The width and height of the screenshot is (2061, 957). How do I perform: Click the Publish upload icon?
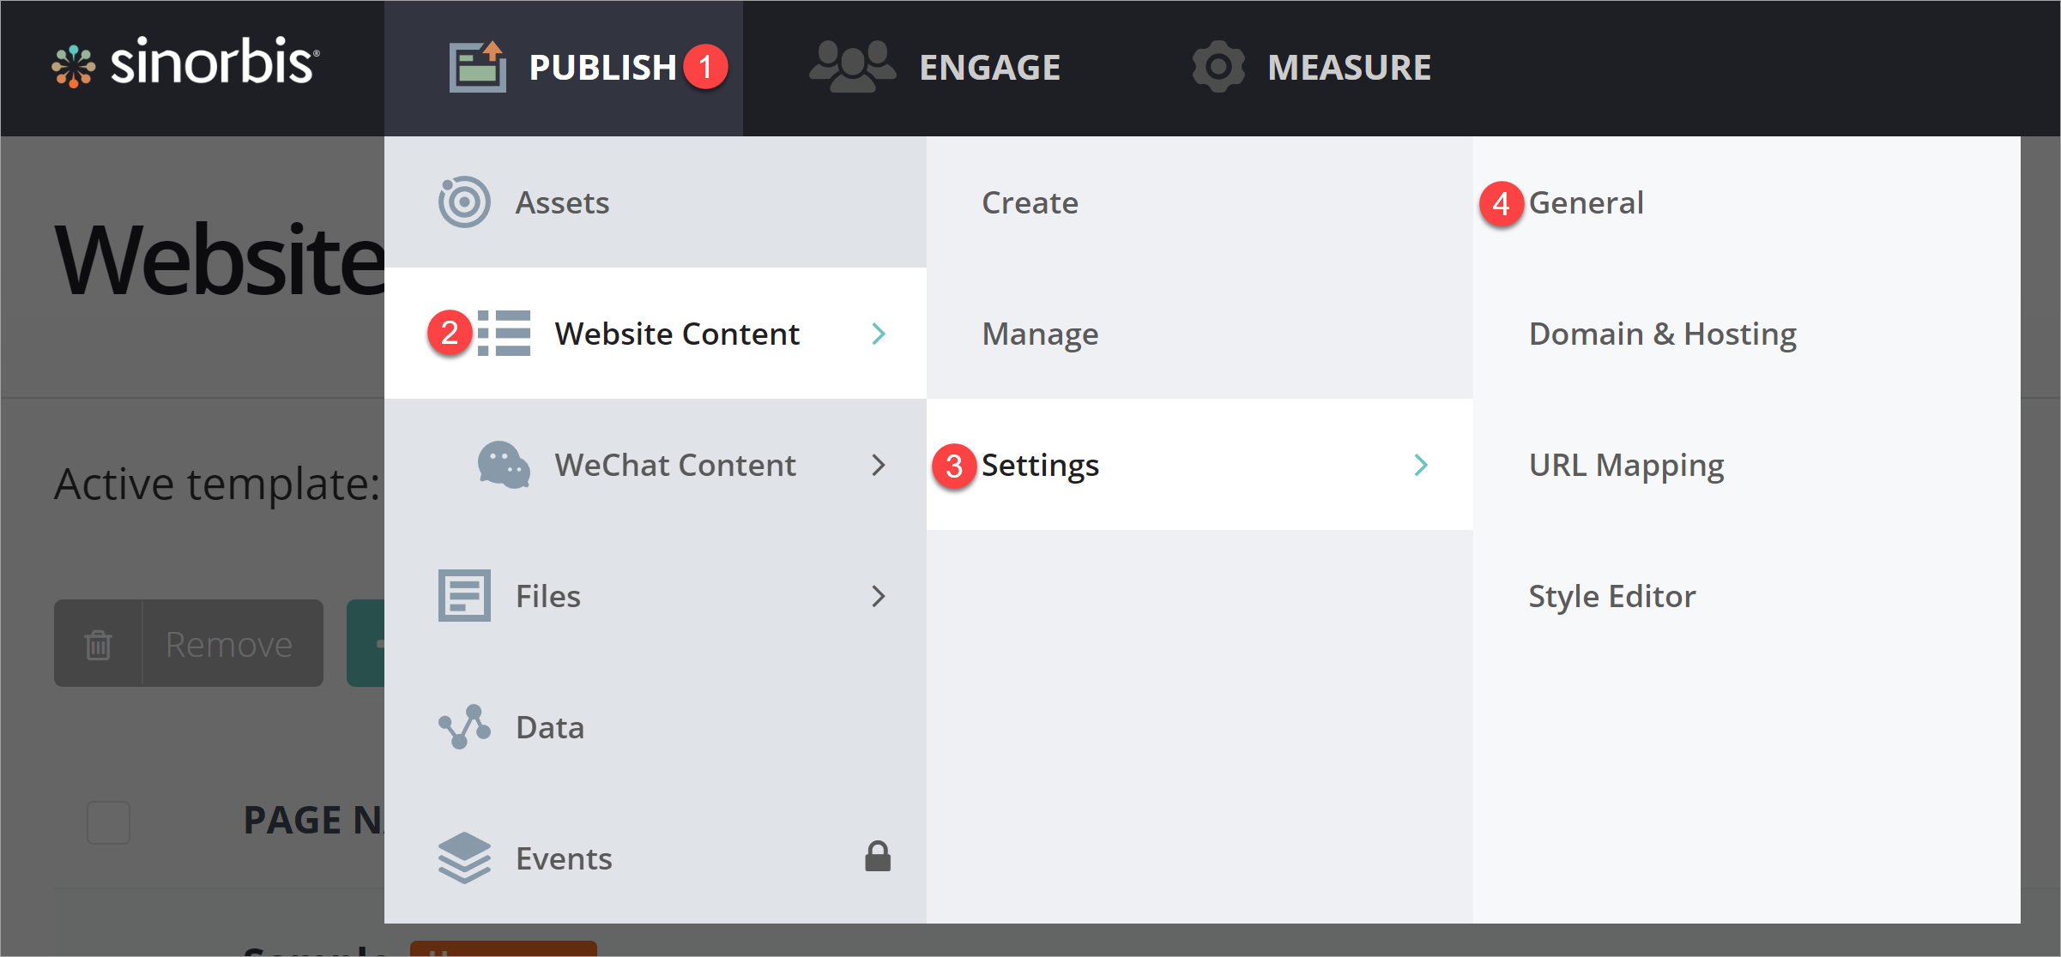(x=477, y=65)
